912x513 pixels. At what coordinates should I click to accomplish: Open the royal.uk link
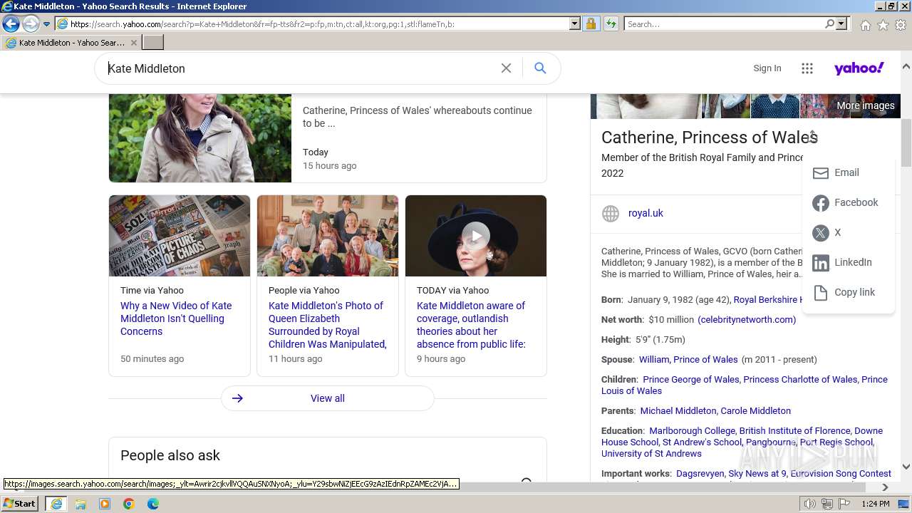click(x=646, y=213)
